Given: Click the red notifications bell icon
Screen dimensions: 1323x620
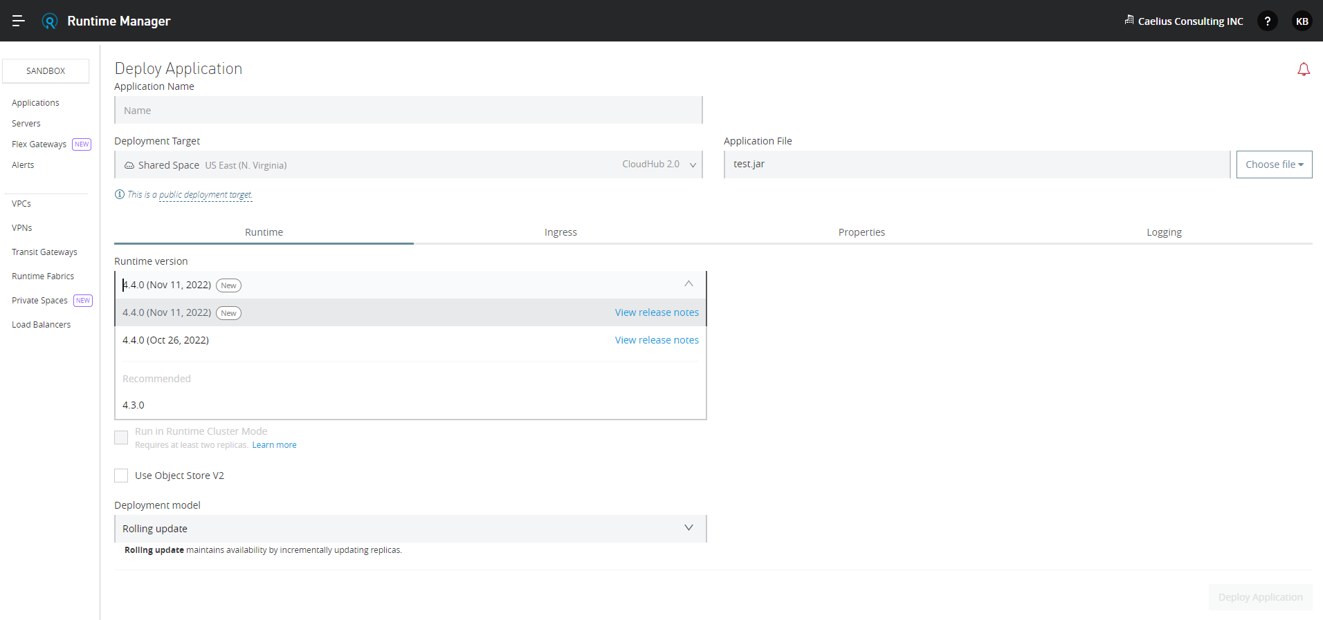Looking at the screenshot, I should tap(1304, 69).
